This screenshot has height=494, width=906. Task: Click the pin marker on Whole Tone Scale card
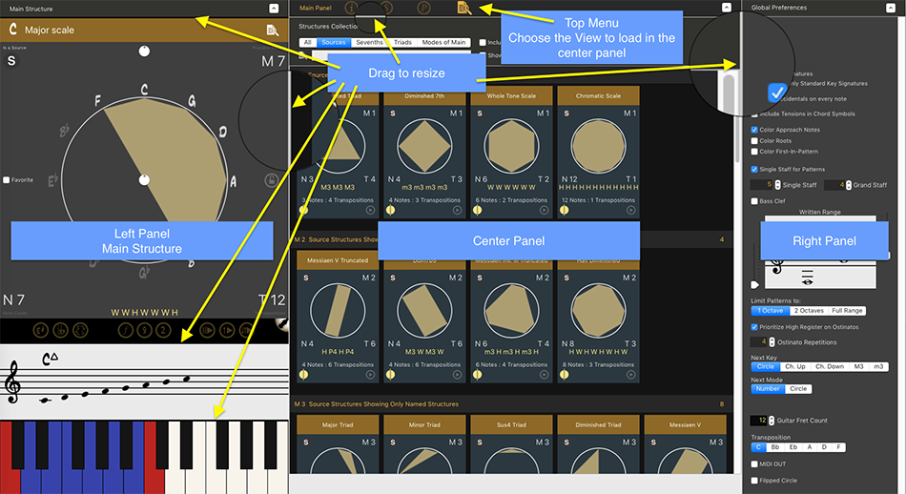tap(477, 211)
